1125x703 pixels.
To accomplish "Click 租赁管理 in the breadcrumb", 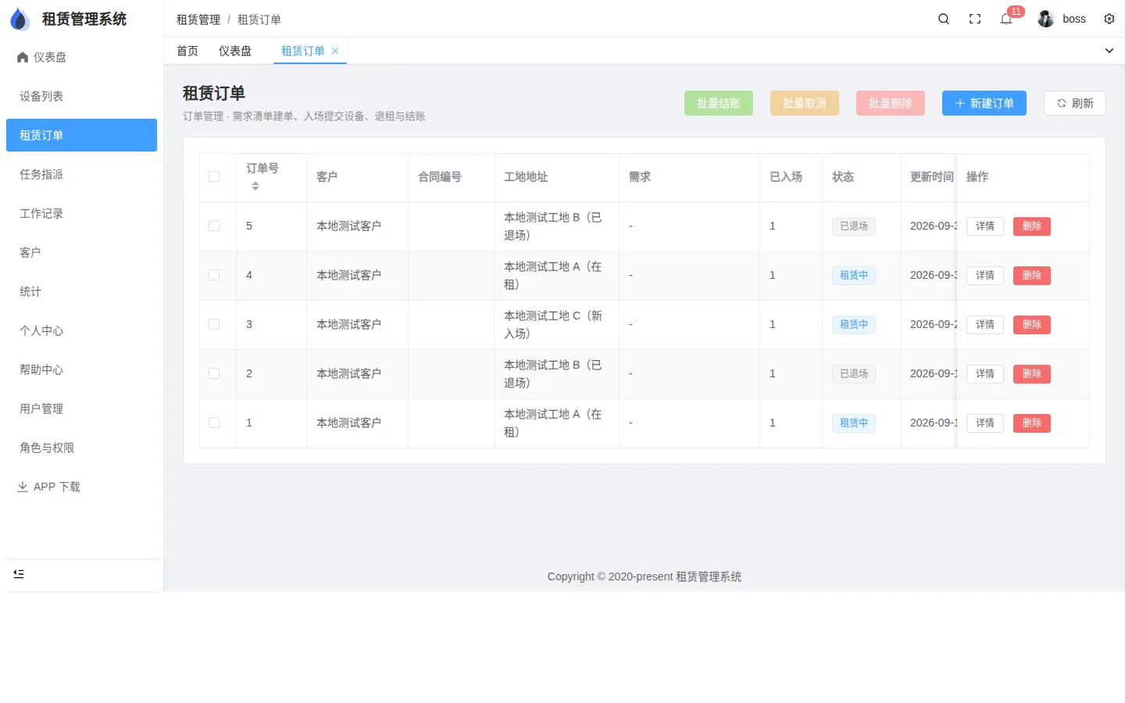I will [x=198, y=20].
